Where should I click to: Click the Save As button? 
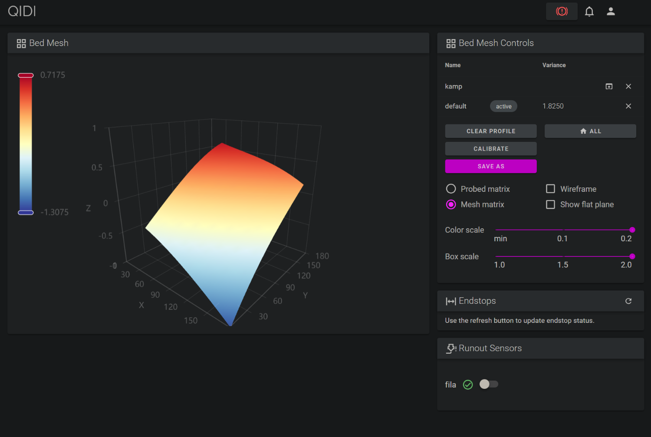[x=490, y=166]
